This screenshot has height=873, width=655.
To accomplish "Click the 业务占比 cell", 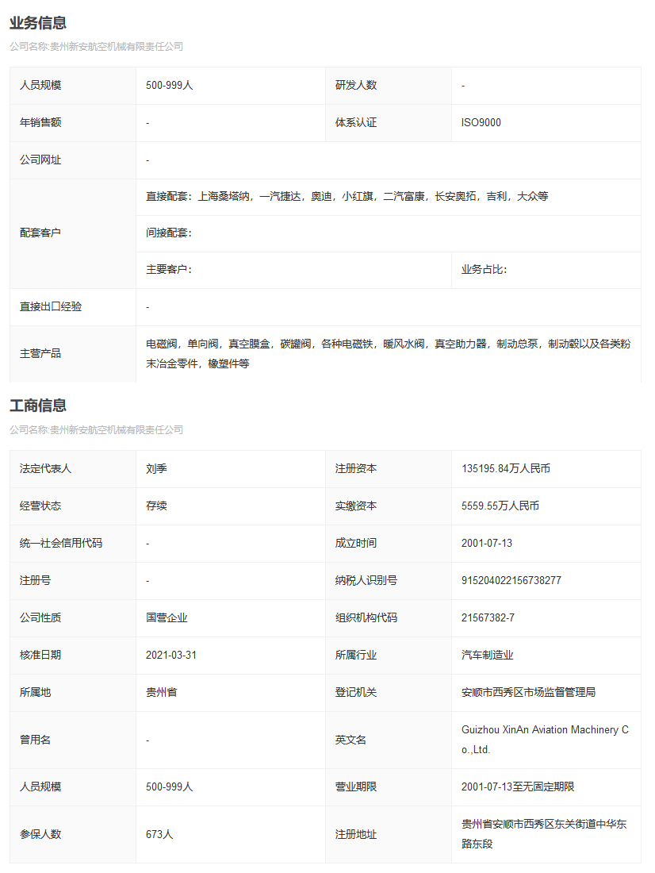I will click(x=546, y=270).
